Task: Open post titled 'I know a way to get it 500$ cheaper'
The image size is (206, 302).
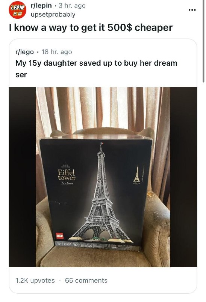Action: [x=91, y=28]
